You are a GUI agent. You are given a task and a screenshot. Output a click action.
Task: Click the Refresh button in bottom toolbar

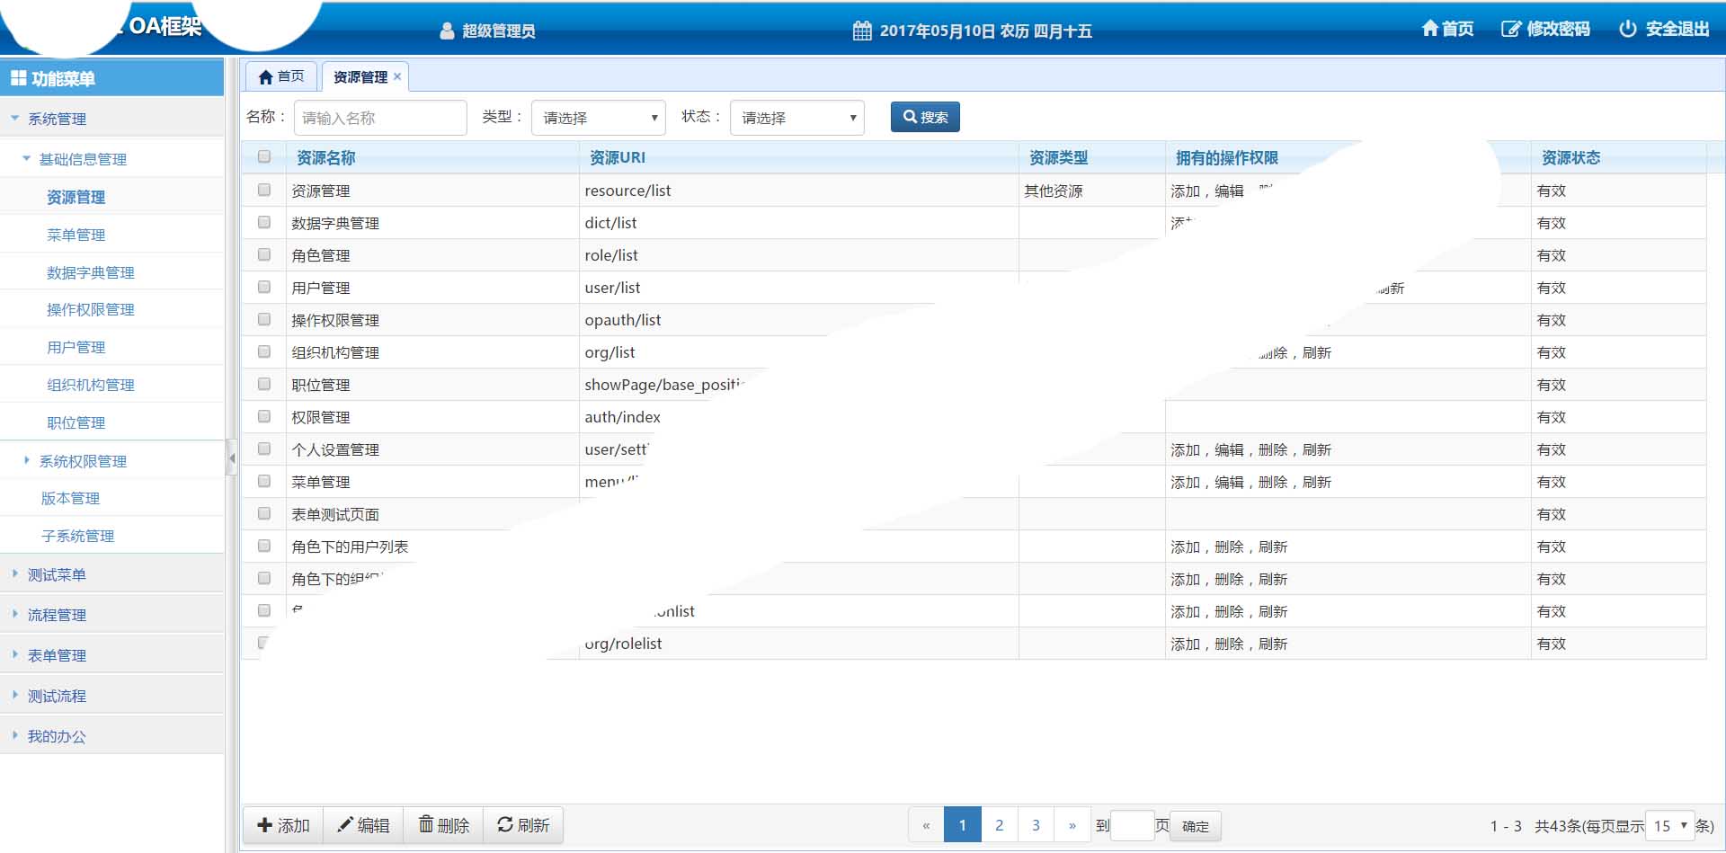click(523, 825)
